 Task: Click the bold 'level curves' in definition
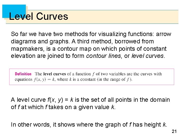(x=55, y=74)
